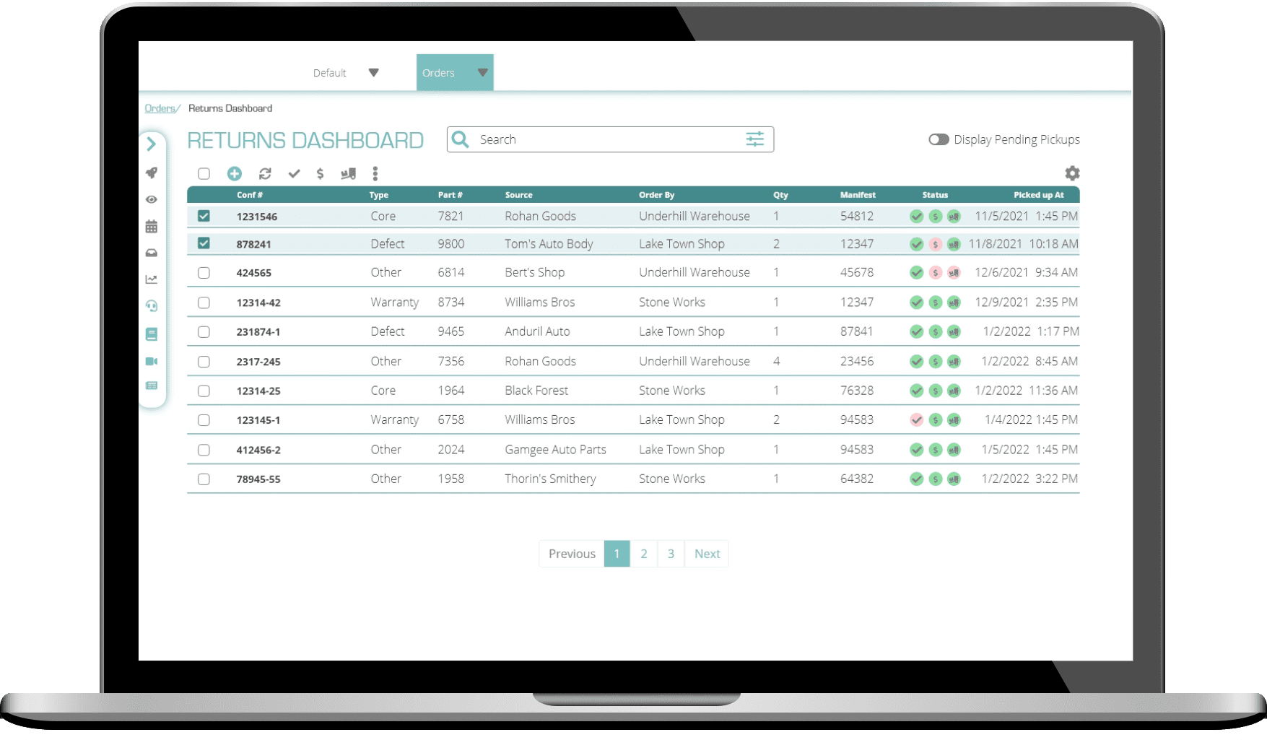The height and width of the screenshot is (740, 1267).
Task: Check the checkbox for order 424565
Action: [x=204, y=273]
